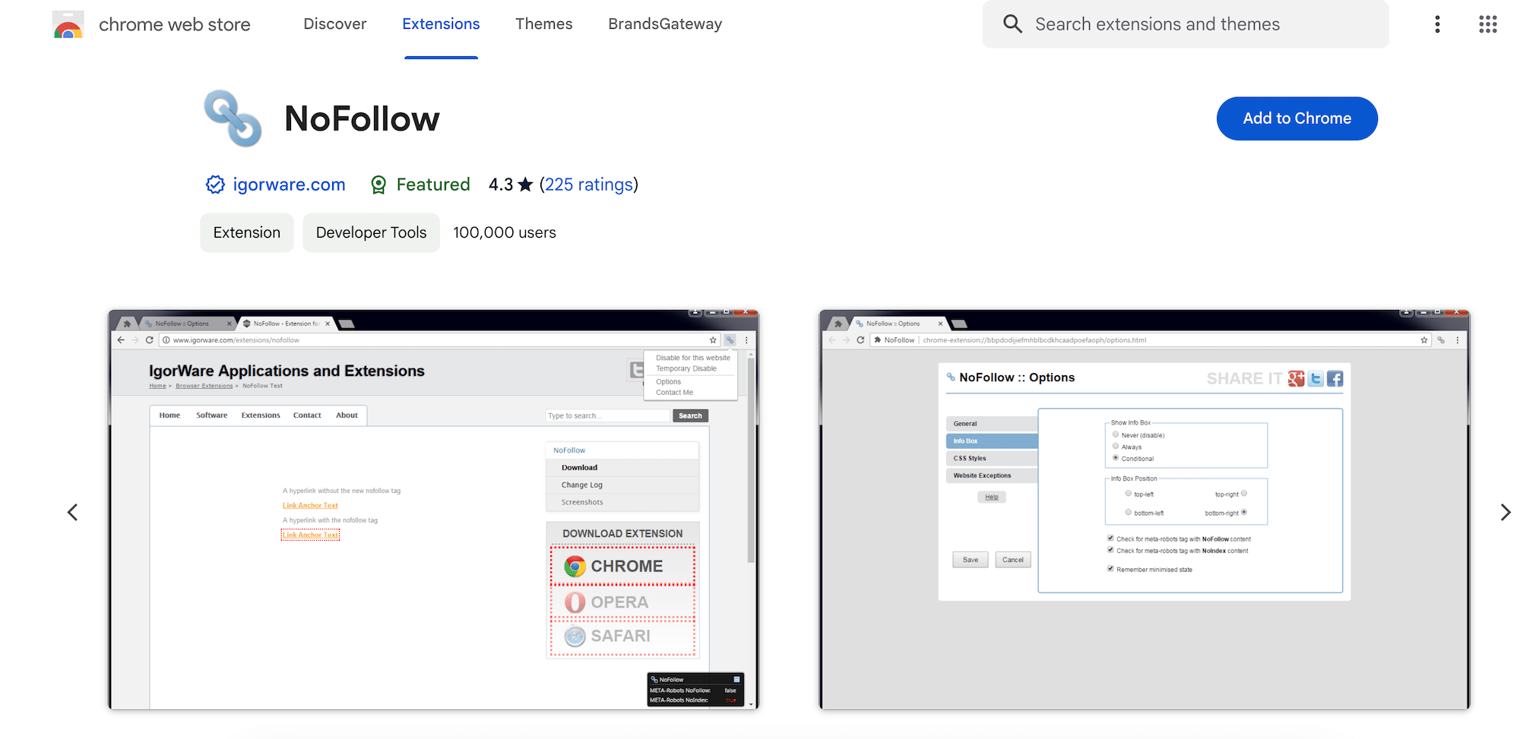The image size is (1520, 739).
Task: Click the search magnifier icon
Action: pos(1012,24)
